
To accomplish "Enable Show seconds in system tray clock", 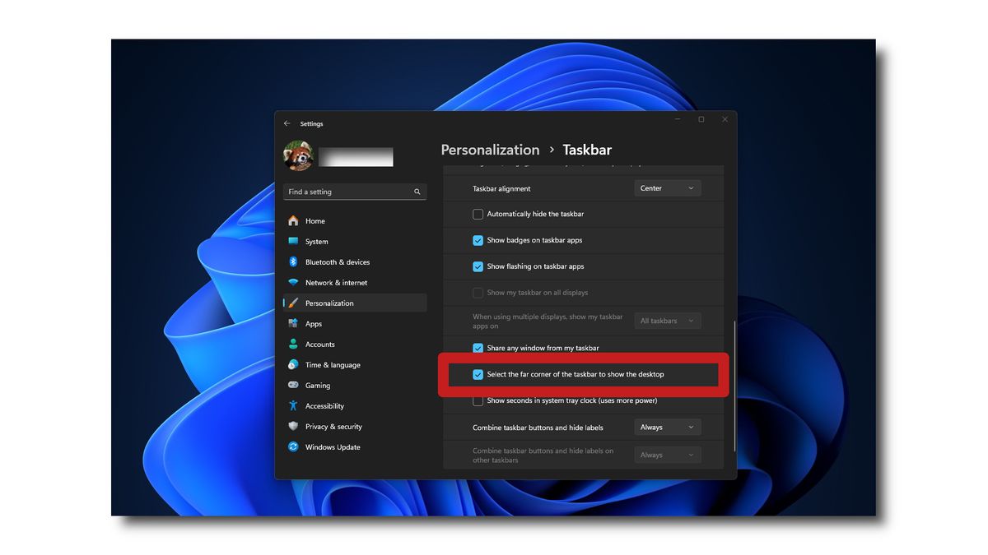I will (x=478, y=400).
